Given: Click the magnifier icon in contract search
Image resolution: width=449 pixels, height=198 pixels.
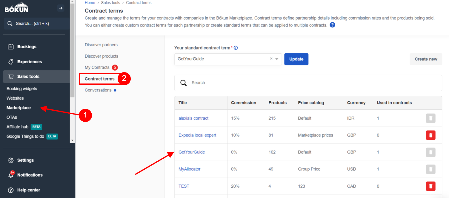Looking at the screenshot, I should click(x=184, y=83).
